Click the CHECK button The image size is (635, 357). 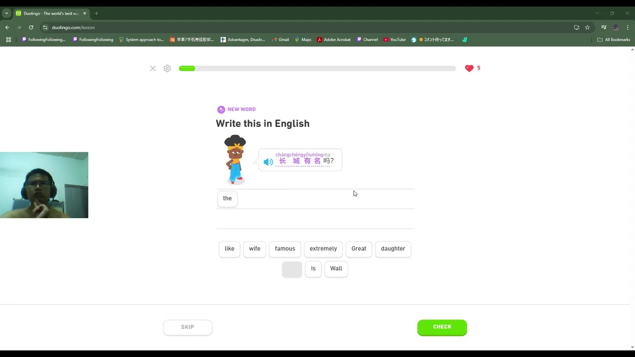pos(442,327)
